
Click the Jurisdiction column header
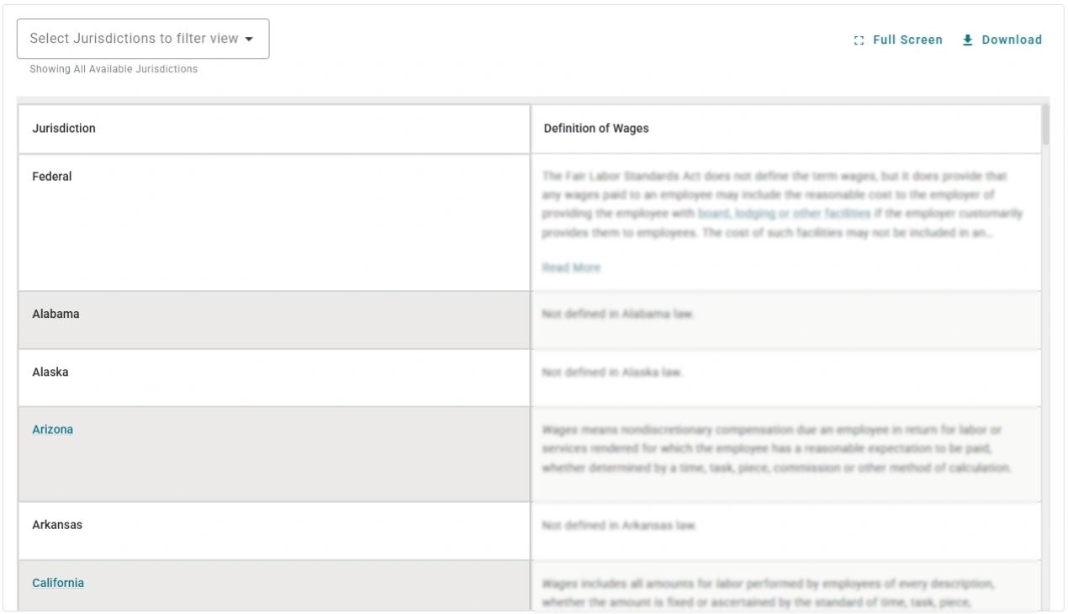pos(63,129)
